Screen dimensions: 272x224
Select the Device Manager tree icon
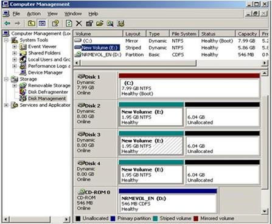coord(23,73)
